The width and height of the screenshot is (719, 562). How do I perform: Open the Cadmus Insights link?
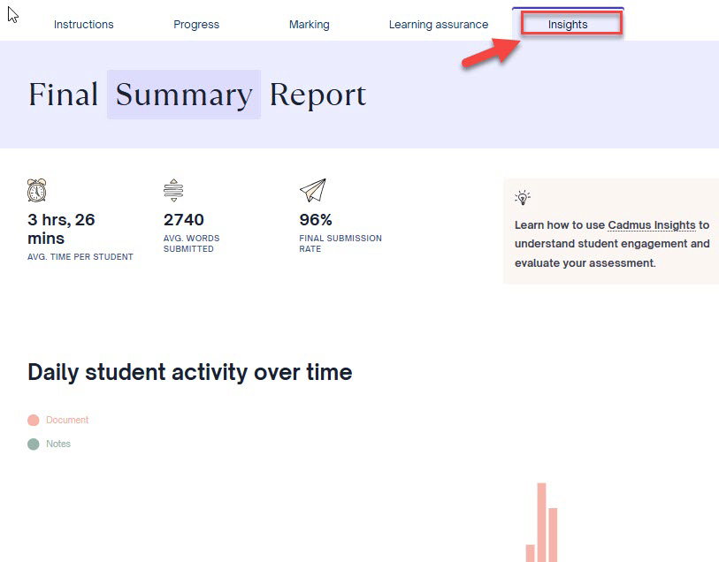(x=652, y=225)
